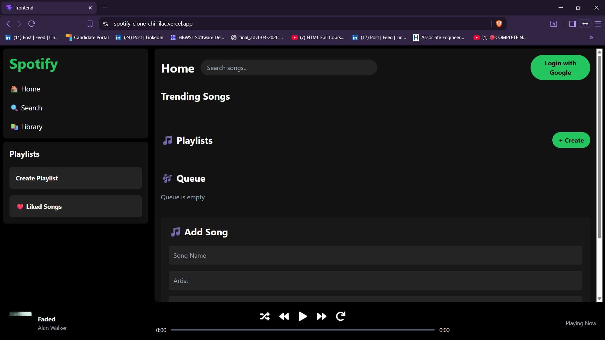This screenshot has height=340, width=605.
Task: Click Login with Google
Action: click(560, 67)
